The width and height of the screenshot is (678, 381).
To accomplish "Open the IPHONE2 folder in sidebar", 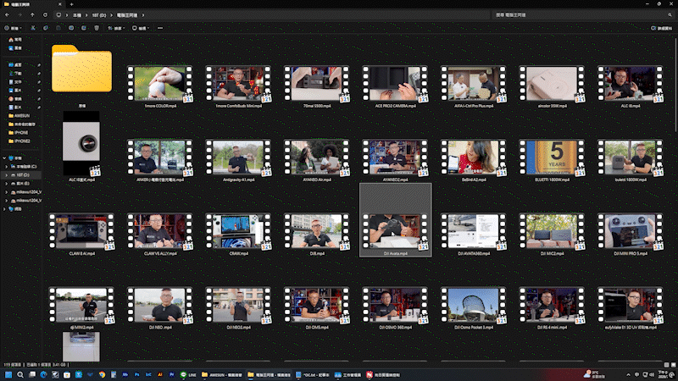I will pos(19,141).
